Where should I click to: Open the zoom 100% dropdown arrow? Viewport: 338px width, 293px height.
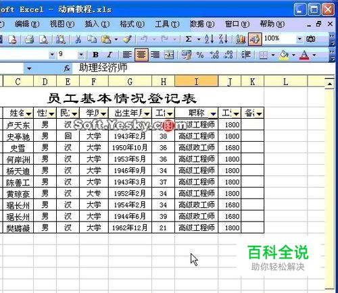pyautogui.click(x=299, y=39)
